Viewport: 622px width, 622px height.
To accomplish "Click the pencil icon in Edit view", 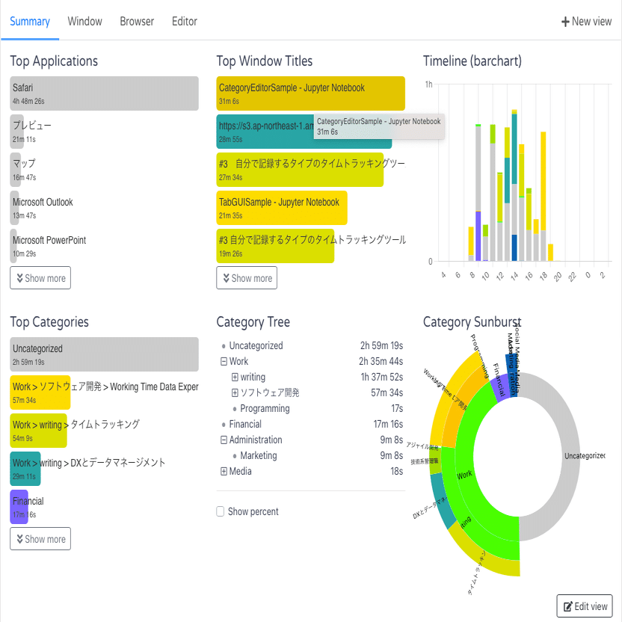I will pyautogui.click(x=568, y=606).
